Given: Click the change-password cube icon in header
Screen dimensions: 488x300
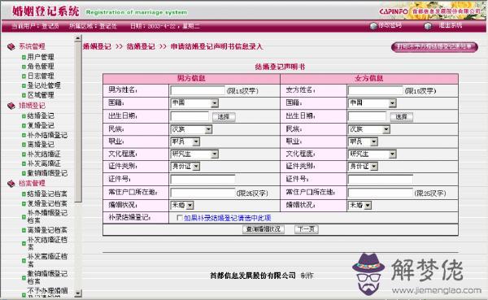Looking at the screenshot, I should pos(373,26).
